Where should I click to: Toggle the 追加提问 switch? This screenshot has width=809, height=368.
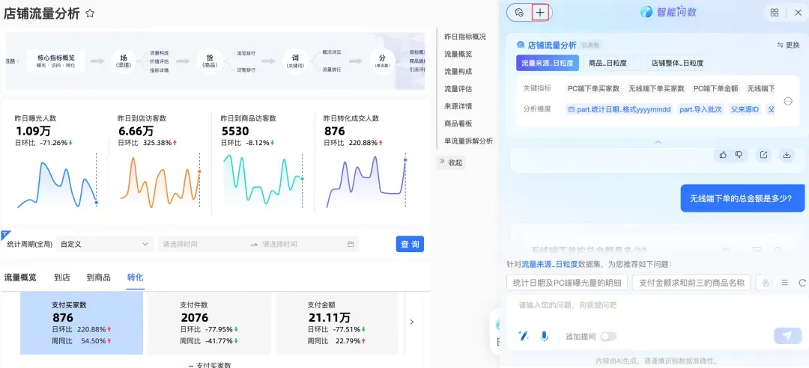click(608, 337)
